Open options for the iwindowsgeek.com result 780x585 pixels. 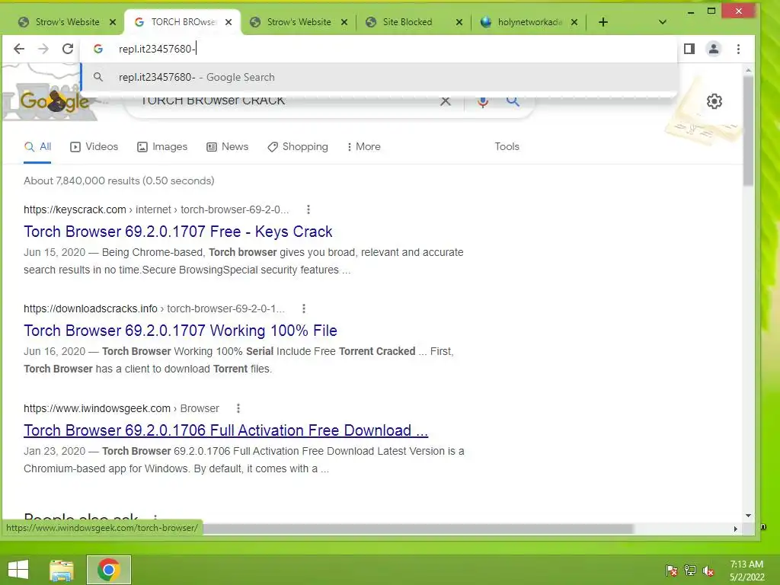point(238,408)
